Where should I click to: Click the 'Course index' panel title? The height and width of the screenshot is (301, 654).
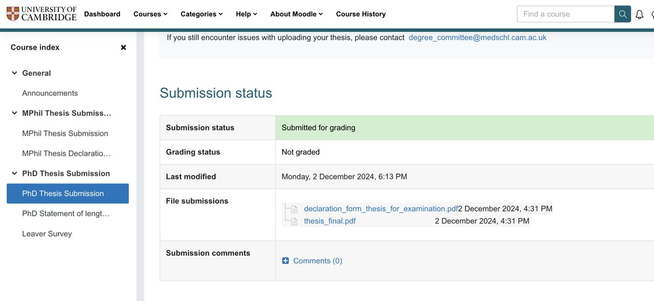35,47
